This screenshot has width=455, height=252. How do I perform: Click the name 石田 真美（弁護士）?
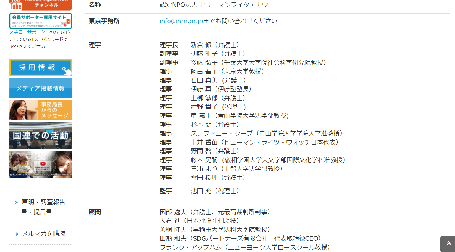(218, 80)
